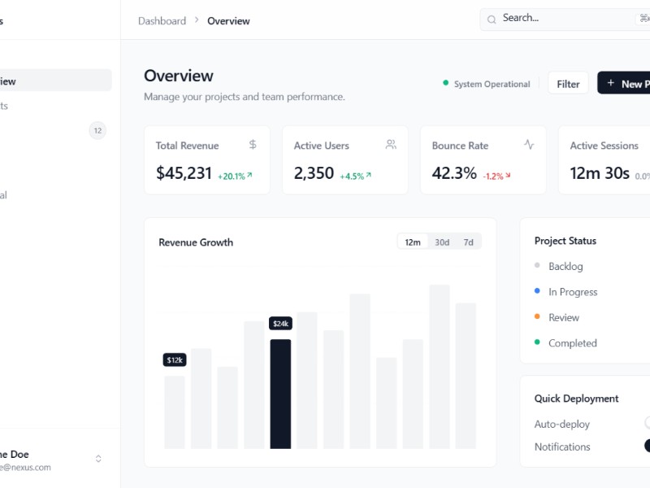Click the activity pulse icon on Bounce Rate
The height and width of the screenshot is (488, 650).
[x=529, y=145]
